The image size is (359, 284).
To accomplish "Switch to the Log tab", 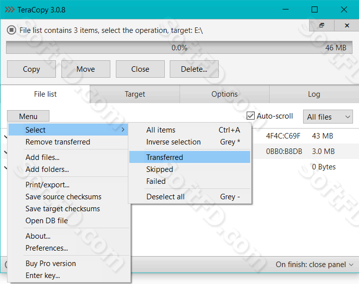I will pyautogui.click(x=314, y=94).
